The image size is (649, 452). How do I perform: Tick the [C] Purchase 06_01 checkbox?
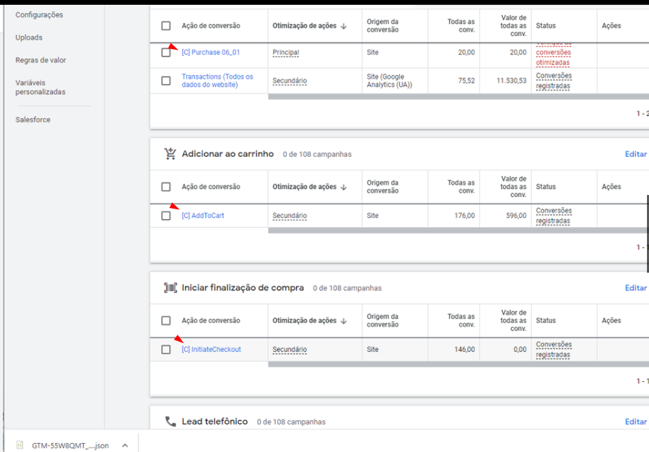coord(166,52)
